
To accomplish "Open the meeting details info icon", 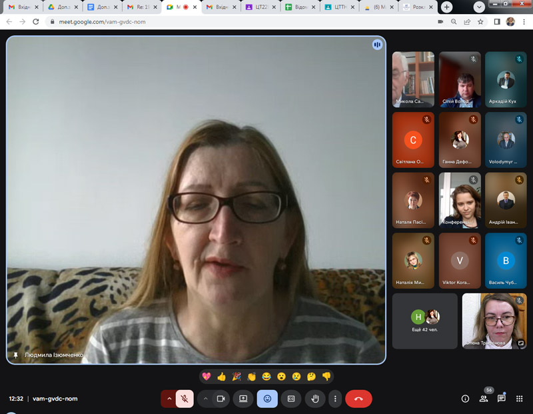I will click(465, 399).
